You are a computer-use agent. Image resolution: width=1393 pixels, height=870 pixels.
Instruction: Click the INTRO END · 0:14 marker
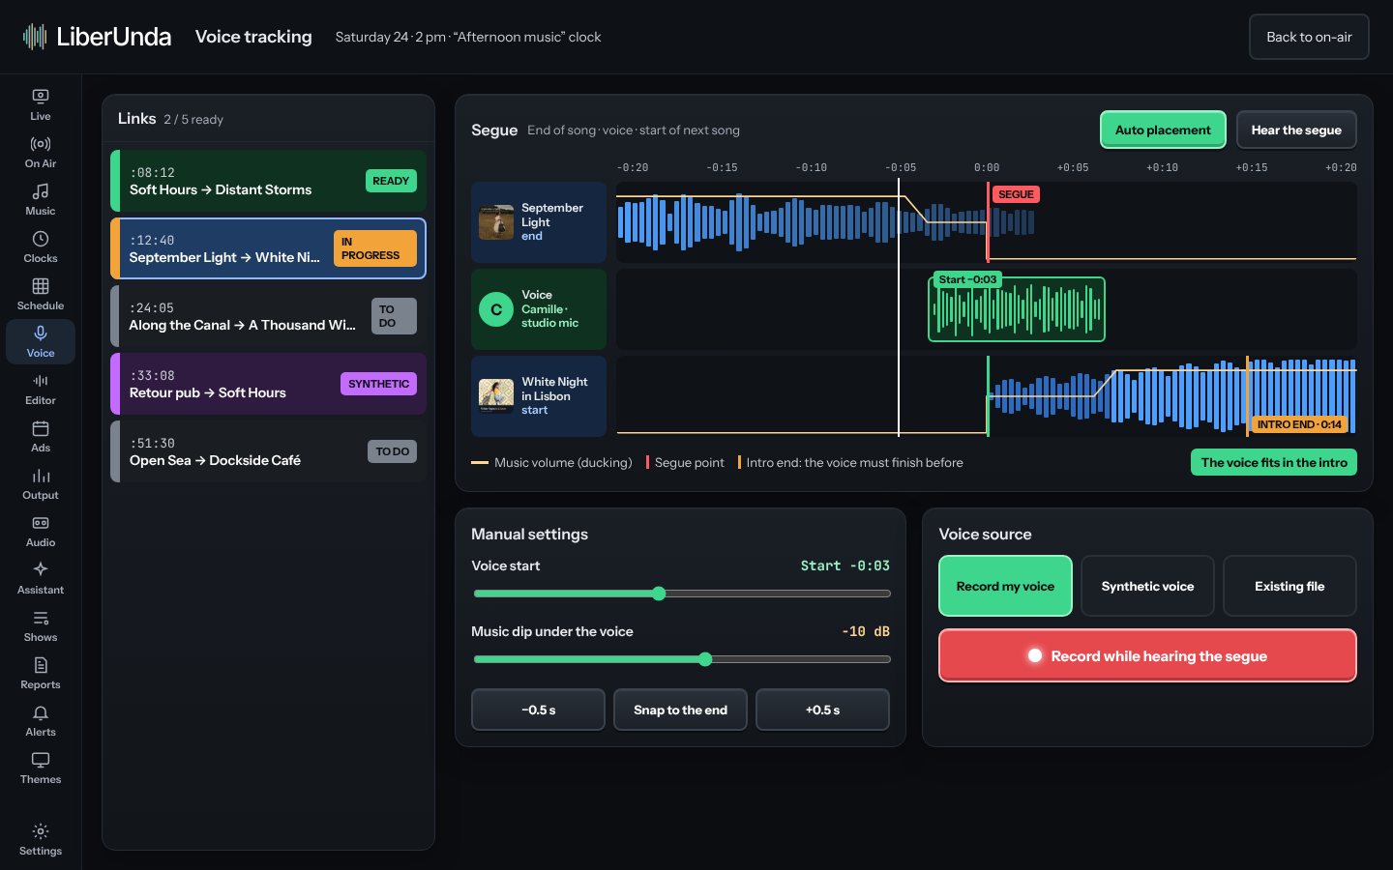click(1299, 424)
